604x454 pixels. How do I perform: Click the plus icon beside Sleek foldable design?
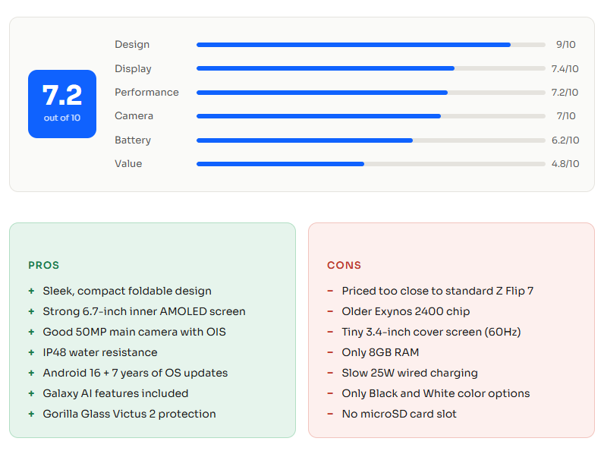31,291
